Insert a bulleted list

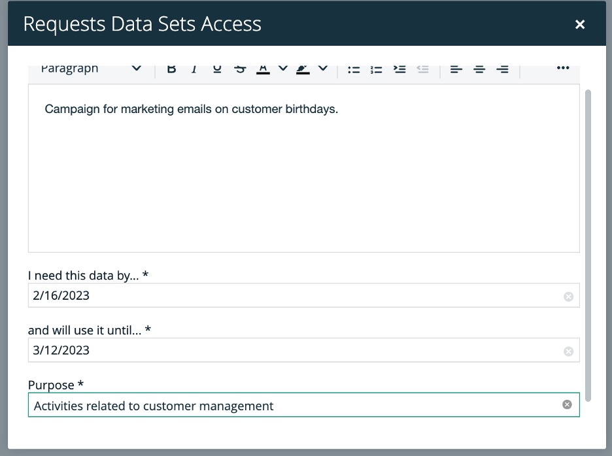(354, 69)
